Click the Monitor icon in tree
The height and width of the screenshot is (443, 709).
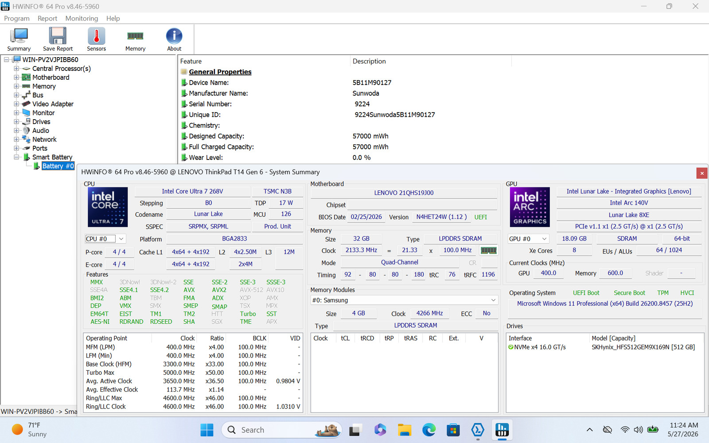click(x=27, y=113)
